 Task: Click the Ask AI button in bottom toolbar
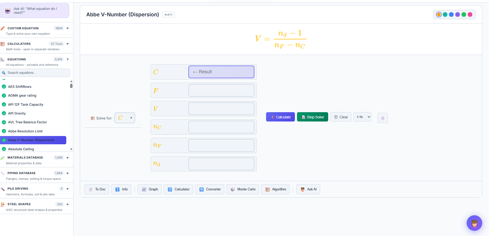[x=308, y=189]
